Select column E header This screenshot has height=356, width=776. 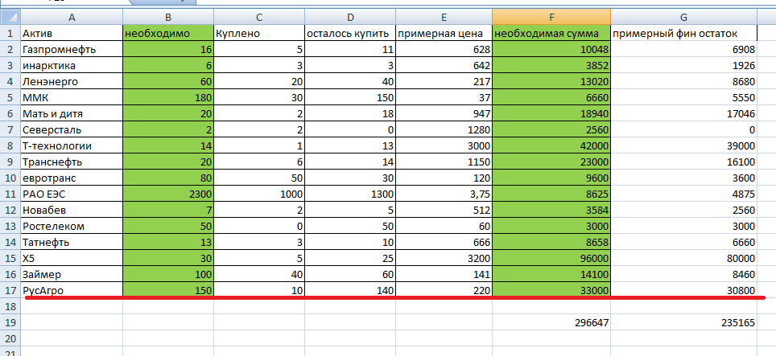pyautogui.click(x=444, y=18)
